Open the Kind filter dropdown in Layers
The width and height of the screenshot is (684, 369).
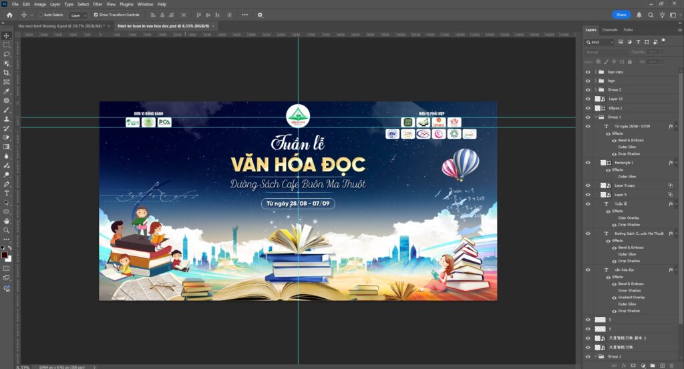tap(599, 42)
